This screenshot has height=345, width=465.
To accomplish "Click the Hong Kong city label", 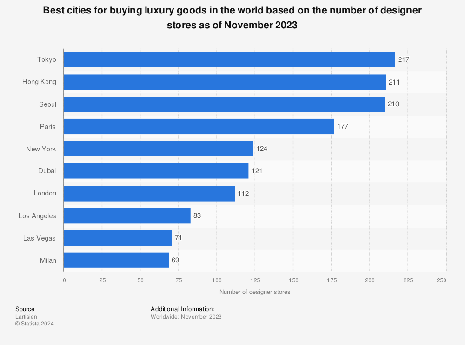I will (39, 82).
